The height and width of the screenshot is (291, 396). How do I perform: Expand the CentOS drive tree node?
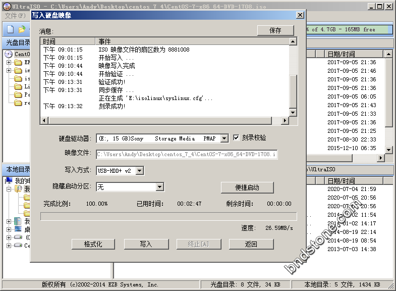(x=9, y=246)
